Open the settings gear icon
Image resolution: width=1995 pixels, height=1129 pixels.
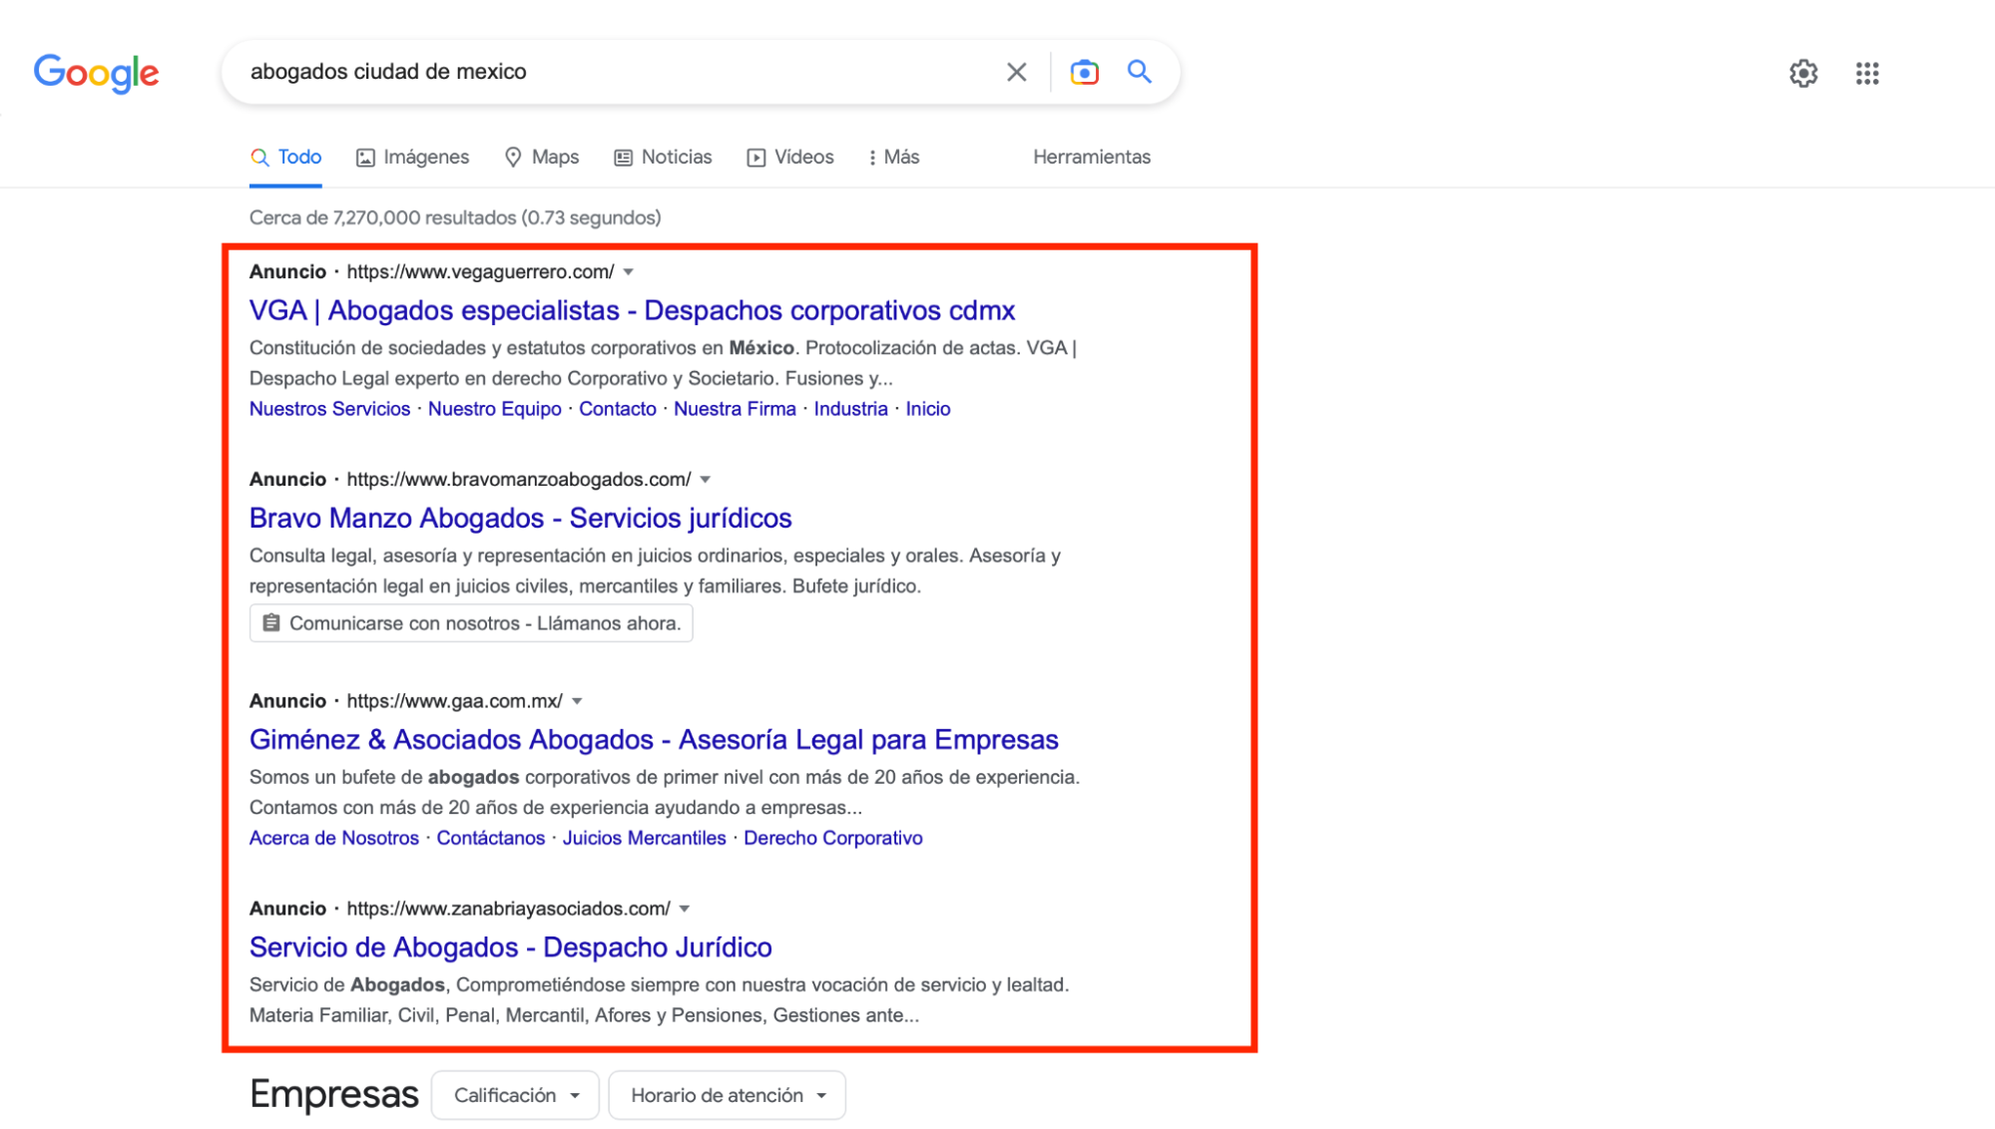[1802, 73]
